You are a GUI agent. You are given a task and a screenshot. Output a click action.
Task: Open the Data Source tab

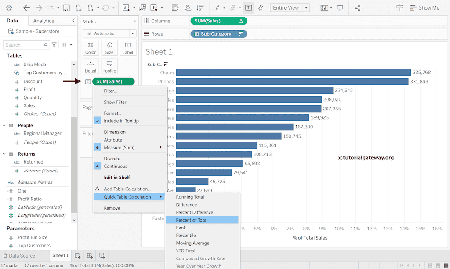point(22,256)
